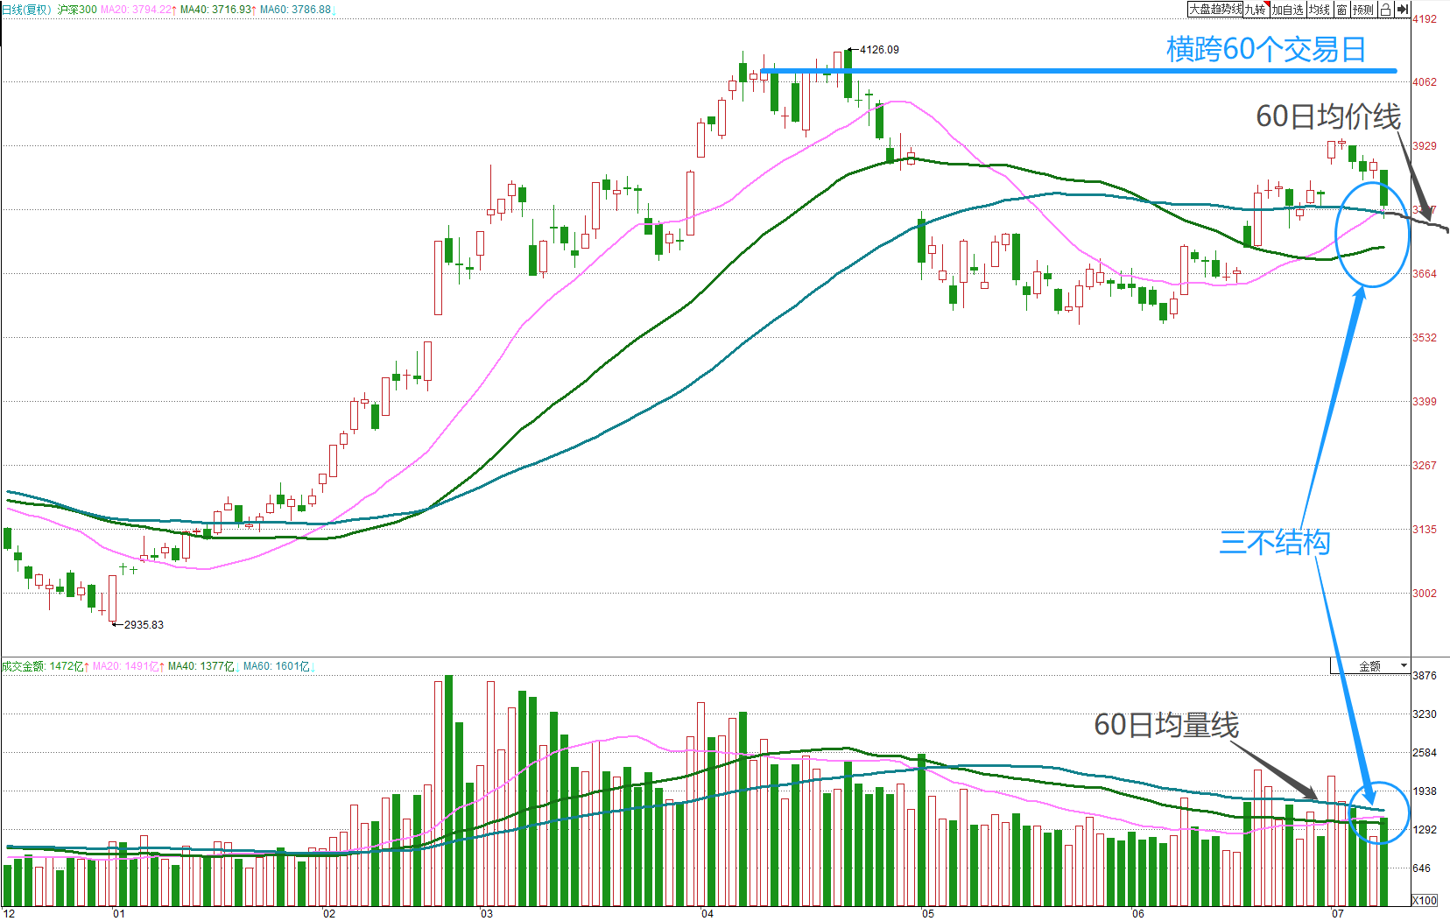Image resolution: width=1450 pixels, height=921 pixels.
Task: Click the 日线(复权) period label
Action: click(x=27, y=10)
